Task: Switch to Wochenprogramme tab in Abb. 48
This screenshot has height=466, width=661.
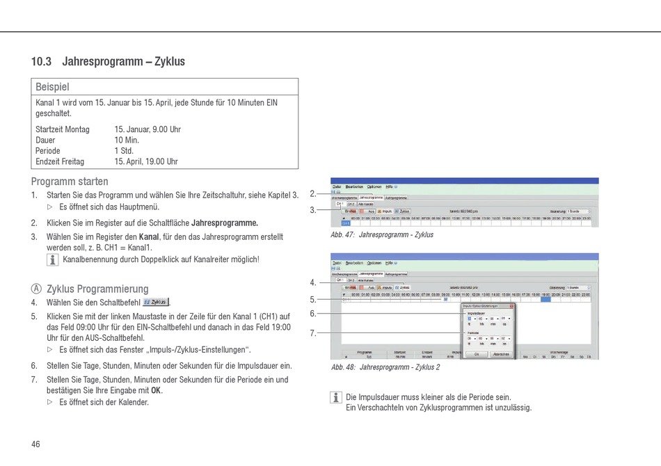Action: pyautogui.click(x=344, y=274)
